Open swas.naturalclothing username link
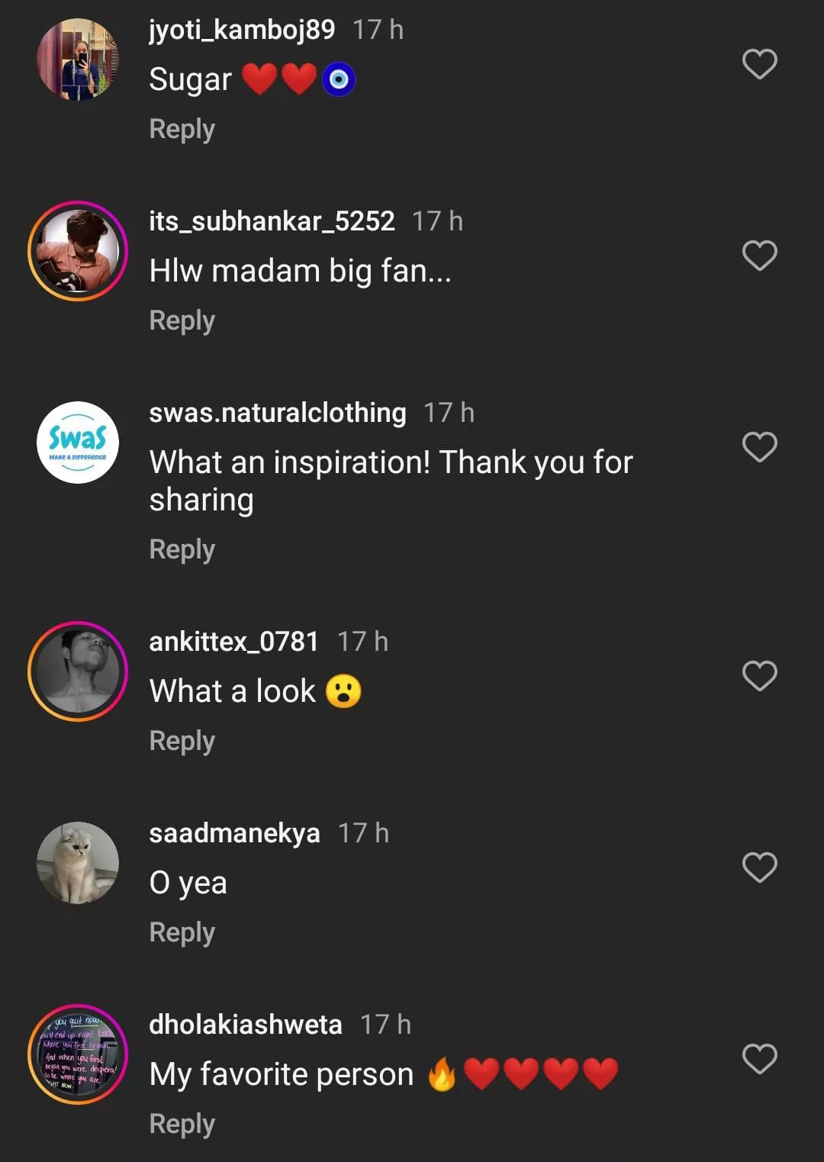Screen dimensions: 824x1162 277,413
